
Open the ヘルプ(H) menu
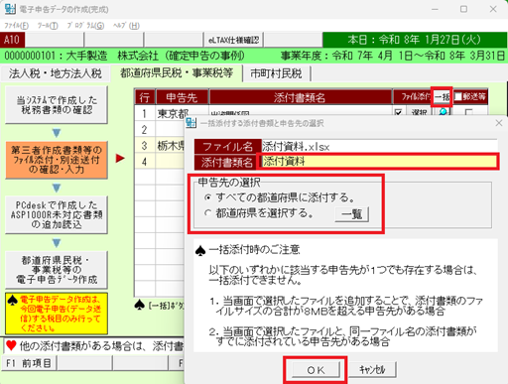click(126, 26)
